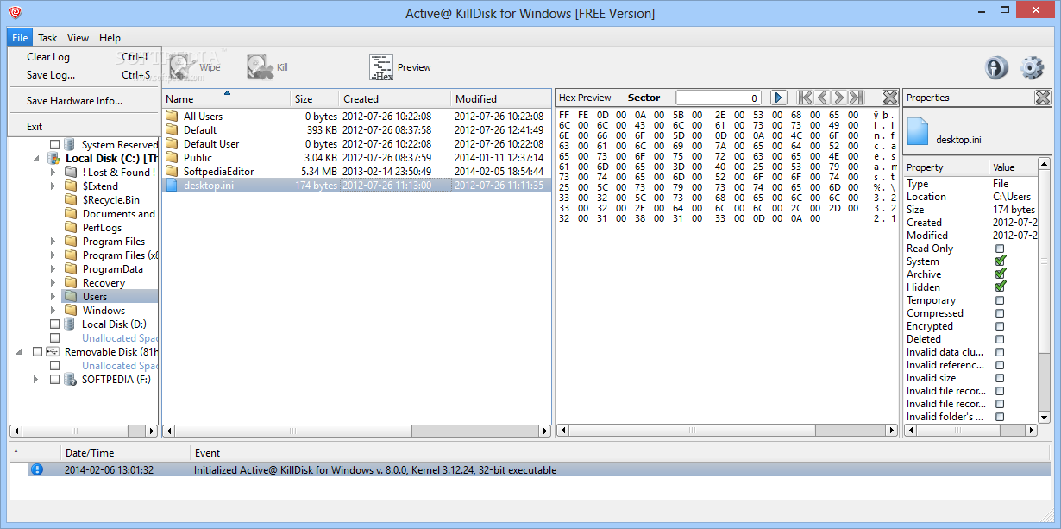
Task: Open the Help menu
Action: pos(110,37)
